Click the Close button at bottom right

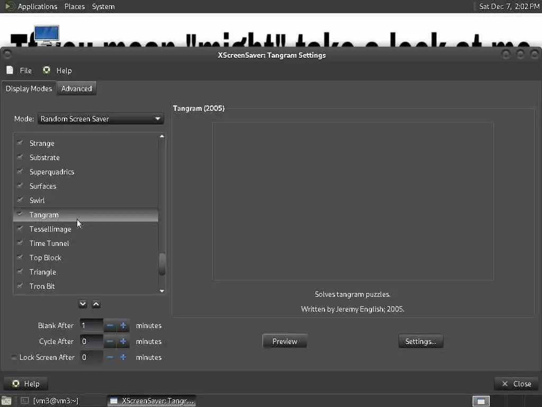[517, 384]
